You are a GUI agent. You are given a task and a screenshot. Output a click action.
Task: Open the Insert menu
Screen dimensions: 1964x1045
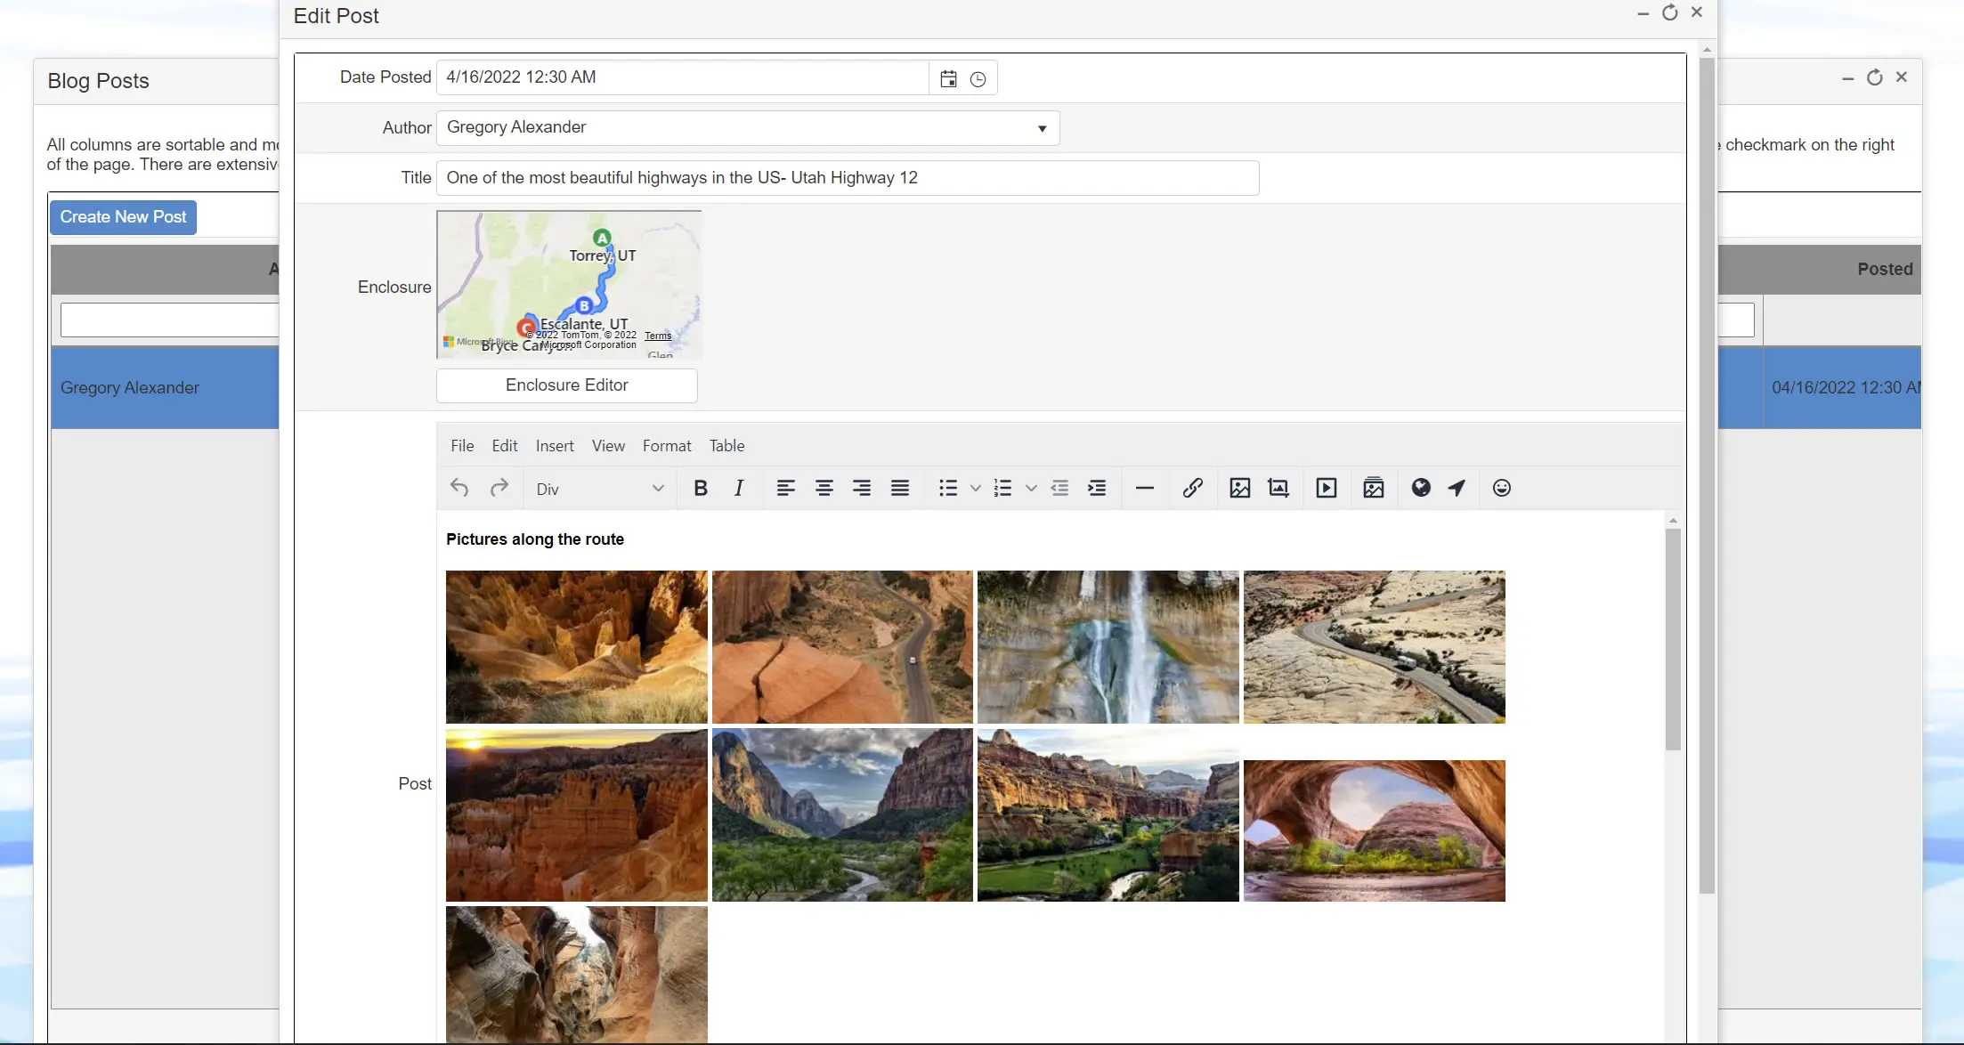(x=555, y=446)
